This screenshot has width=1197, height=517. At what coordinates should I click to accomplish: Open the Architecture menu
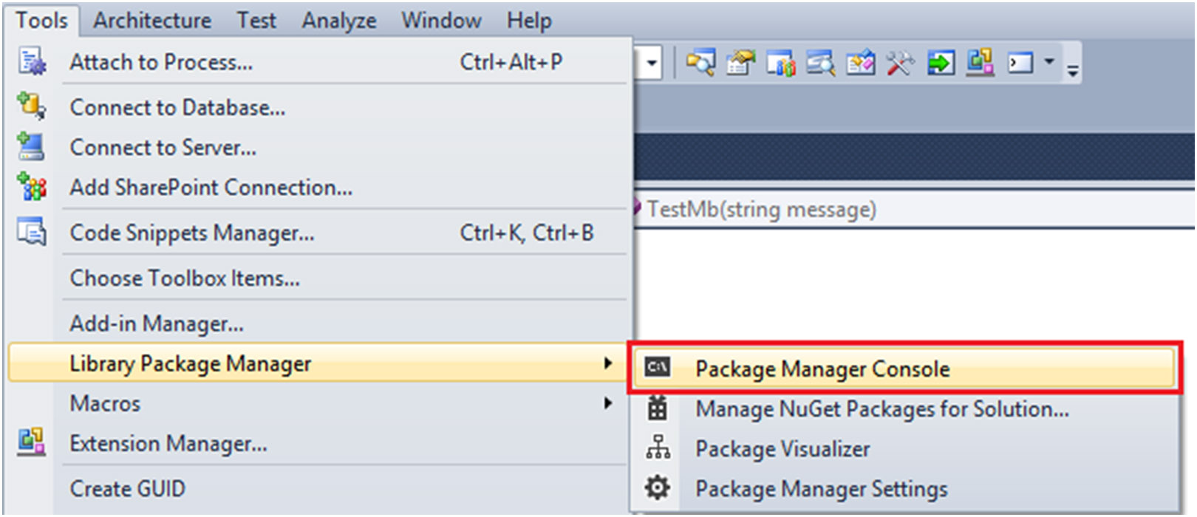click(x=152, y=21)
